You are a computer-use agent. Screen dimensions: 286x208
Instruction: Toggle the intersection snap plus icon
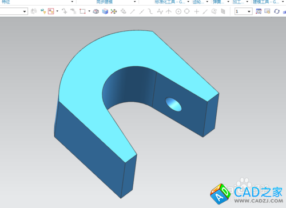point(196,11)
